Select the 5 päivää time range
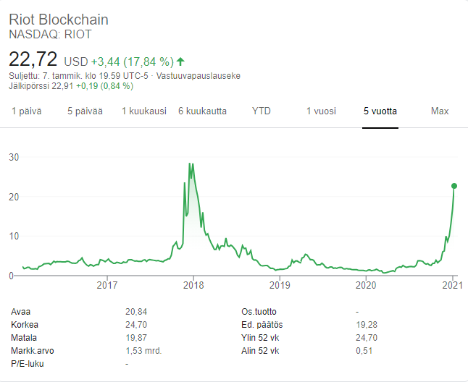This screenshot has height=382, width=468. point(85,111)
